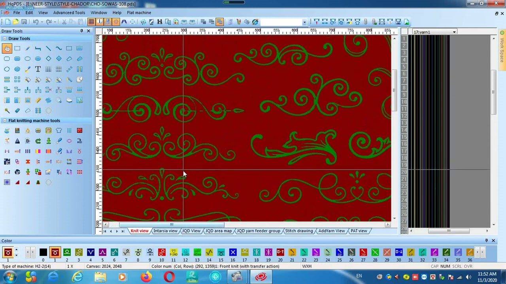Open the Advanceed Tools menu
Image resolution: width=506 pixels, height=284 pixels.
click(69, 13)
